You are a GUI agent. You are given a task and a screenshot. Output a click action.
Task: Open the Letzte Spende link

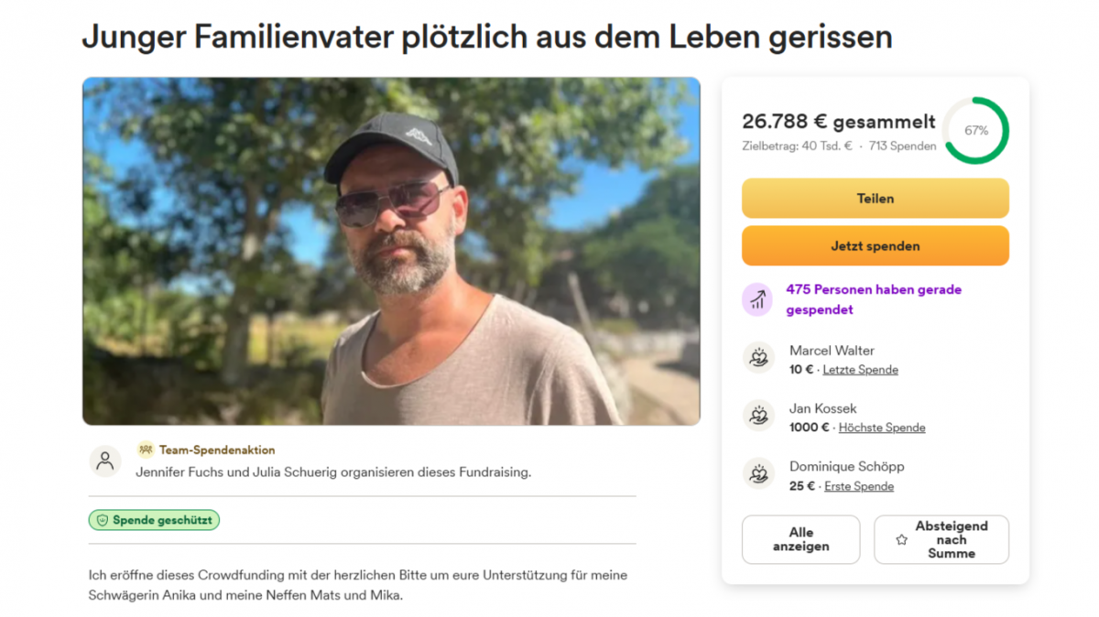click(x=860, y=370)
